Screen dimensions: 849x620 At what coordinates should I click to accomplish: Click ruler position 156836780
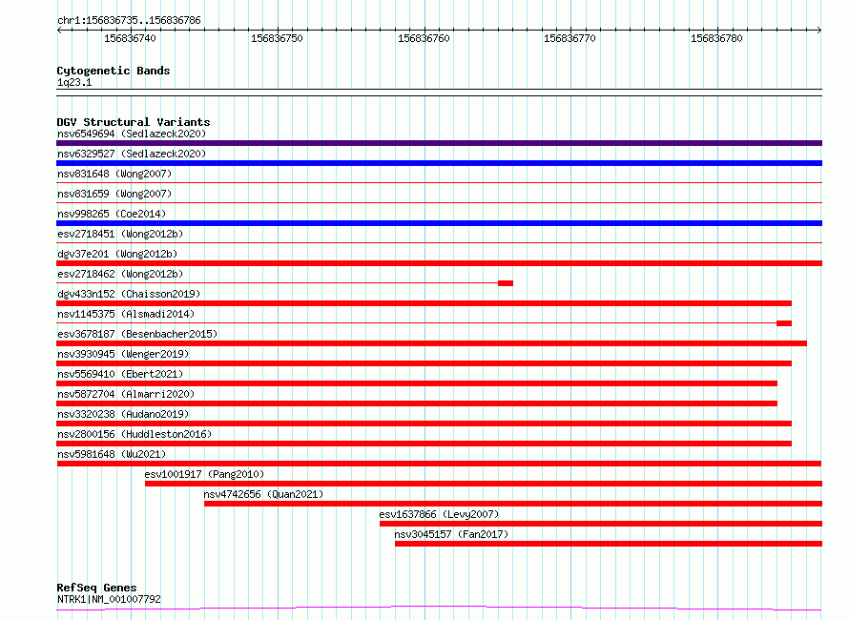click(x=717, y=38)
